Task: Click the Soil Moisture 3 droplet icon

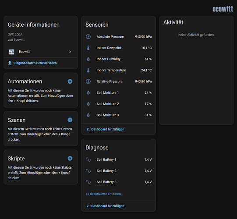Action: pyautogui.click(x=88, y=115)
